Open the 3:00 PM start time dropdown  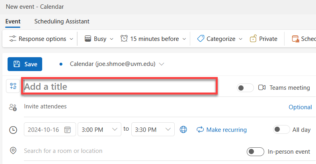click(x=99, y=129)
